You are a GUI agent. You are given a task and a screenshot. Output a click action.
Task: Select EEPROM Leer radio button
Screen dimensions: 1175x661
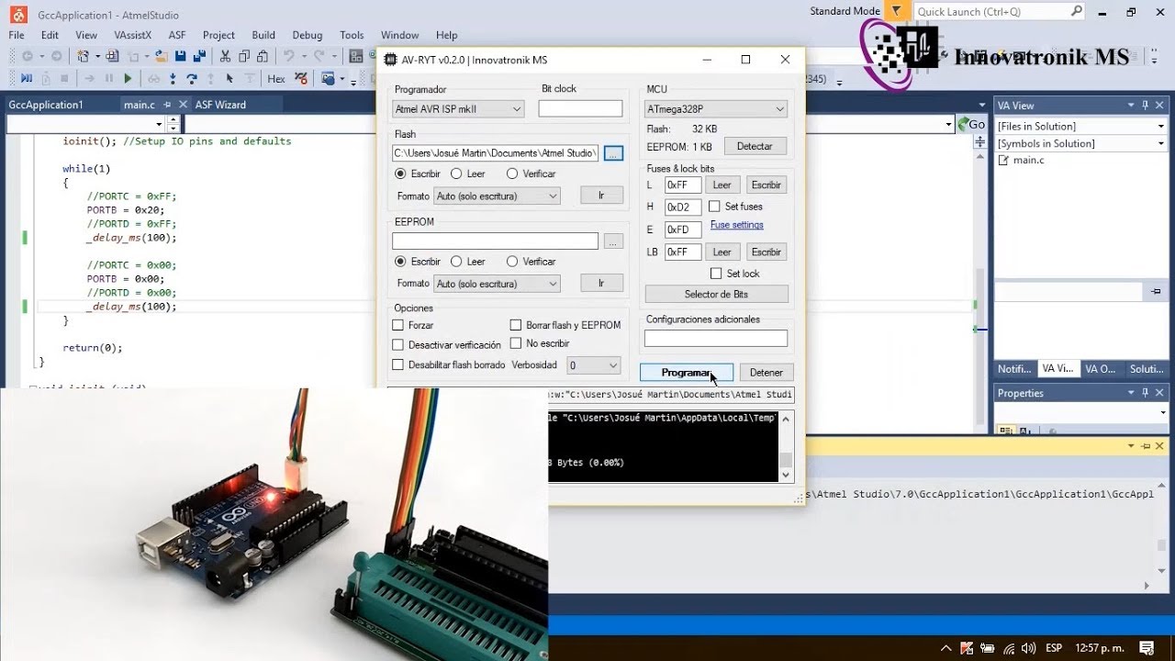point(456,262)
